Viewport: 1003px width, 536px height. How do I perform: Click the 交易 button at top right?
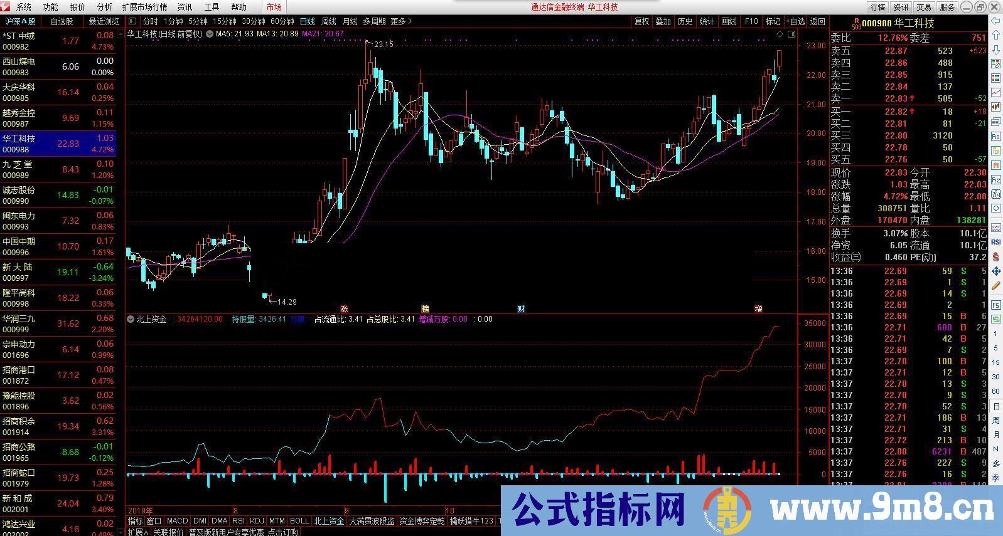point(924,7)
